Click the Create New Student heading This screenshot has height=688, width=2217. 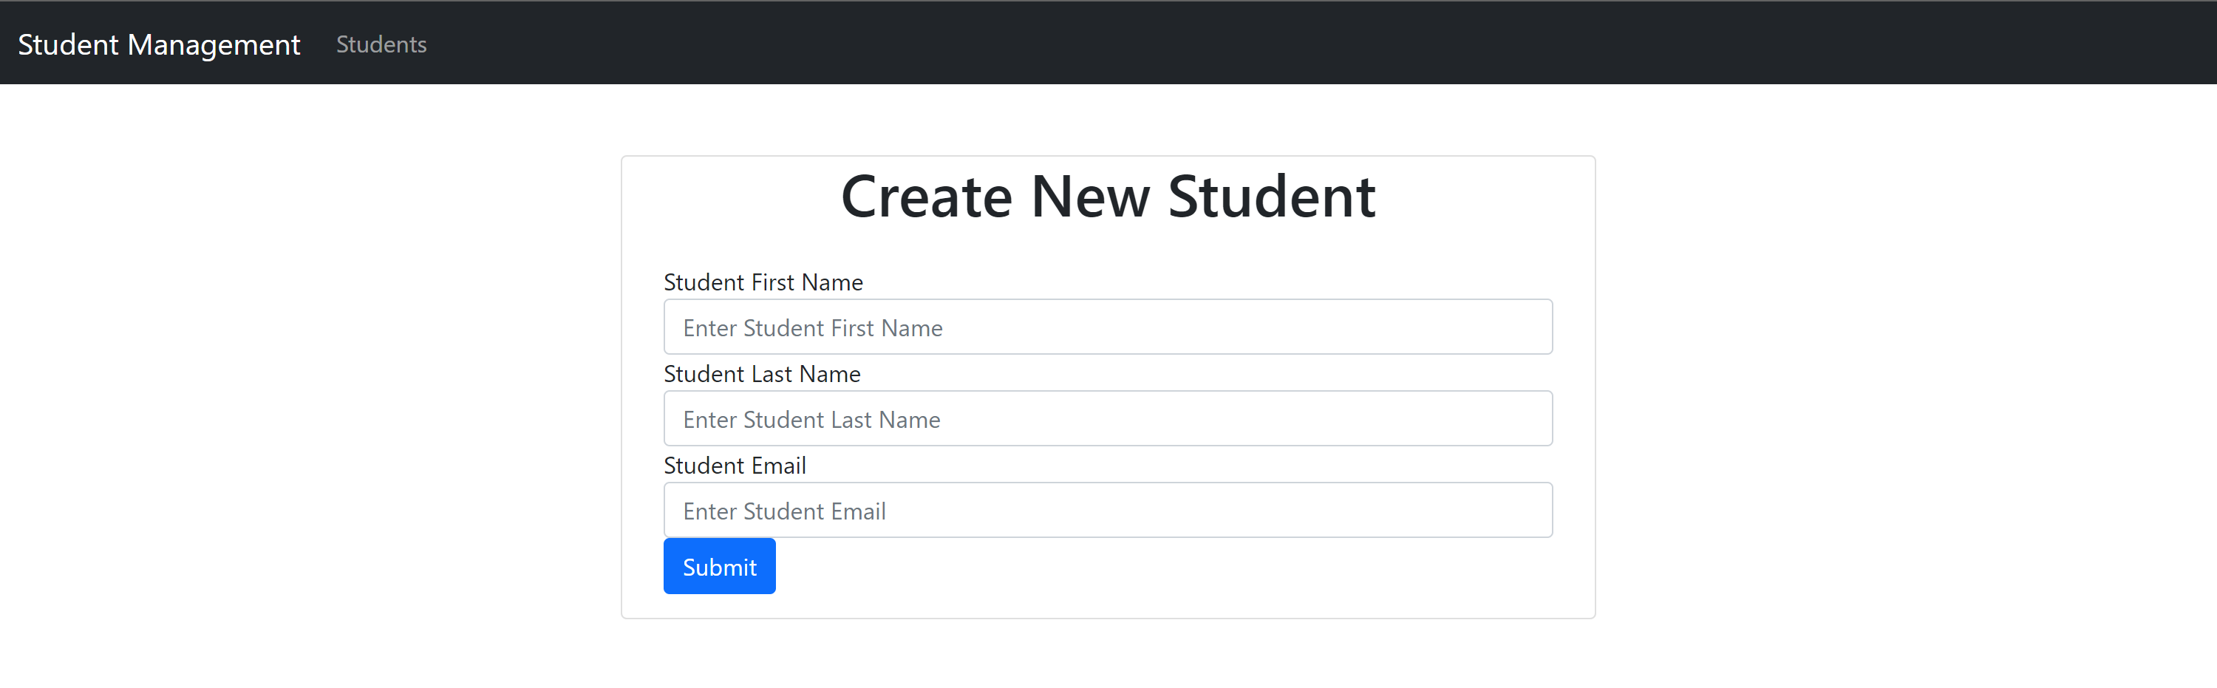[x=1108, y=197]
